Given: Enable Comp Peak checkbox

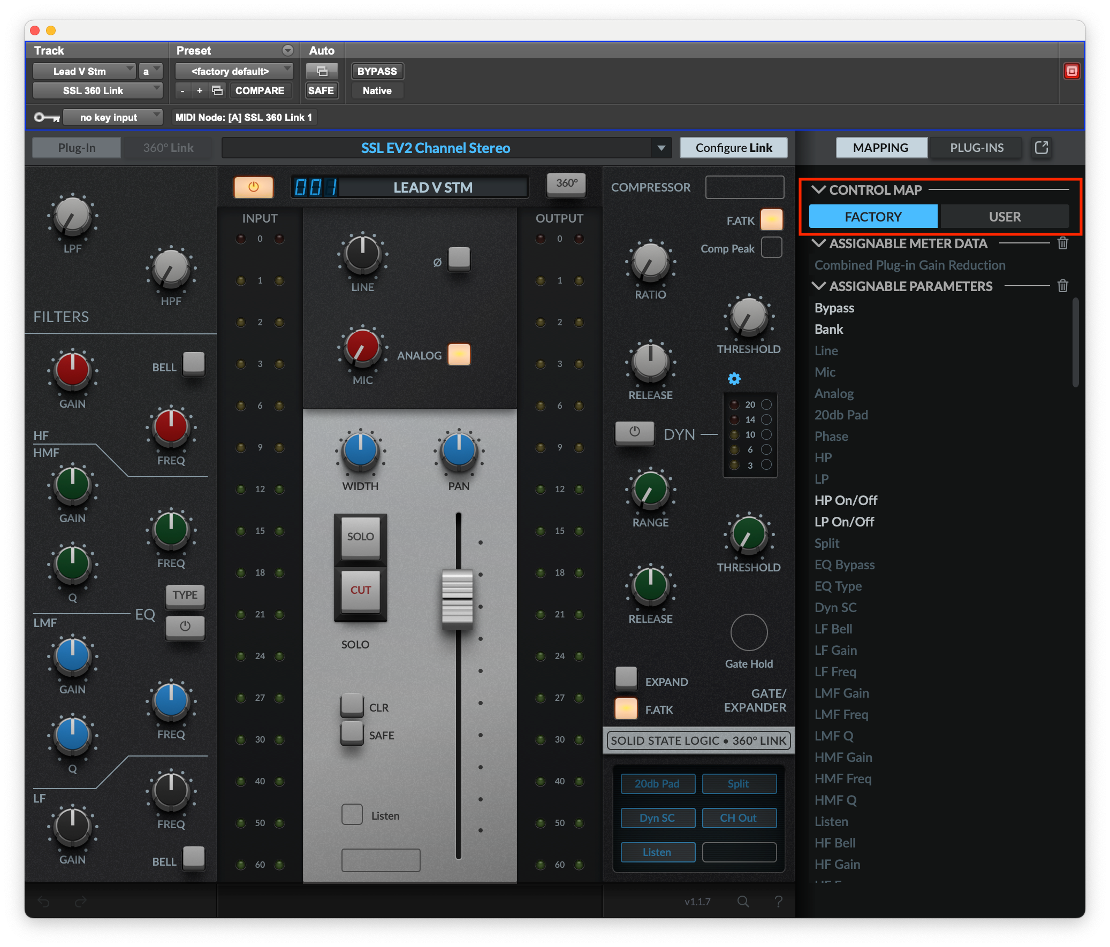Looking at the screenshot, I should [771, 248].
